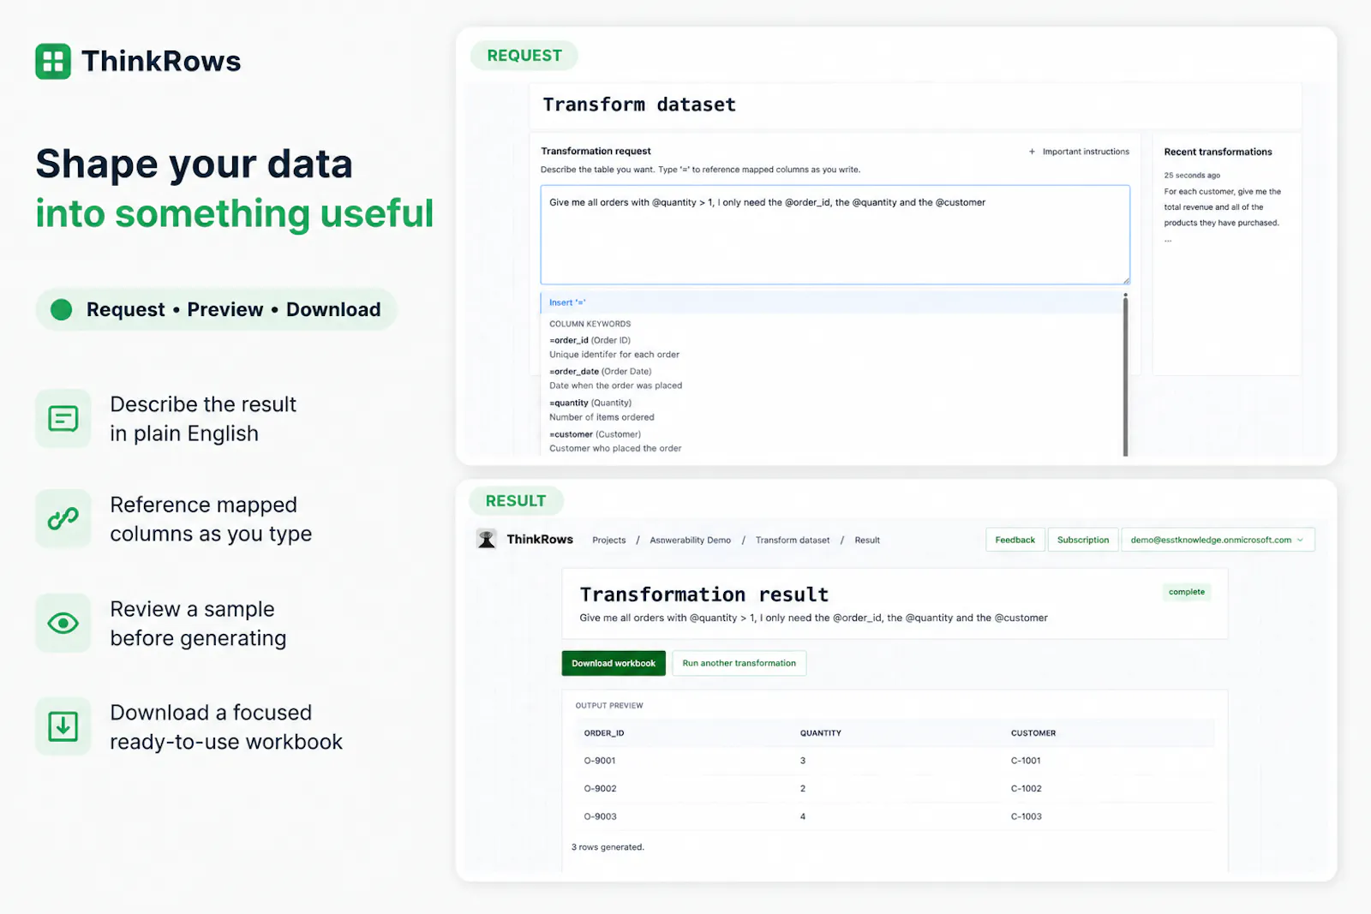This screenshot has height=914, width=1371.
Task: Click quantity value 3 in row O-9001
Action: point(803,761)
